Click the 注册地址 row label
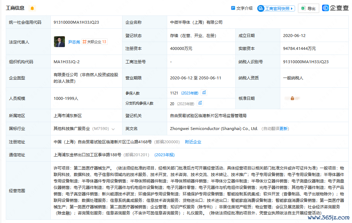Viewport: 352px width, 223px height. (17, 142)
